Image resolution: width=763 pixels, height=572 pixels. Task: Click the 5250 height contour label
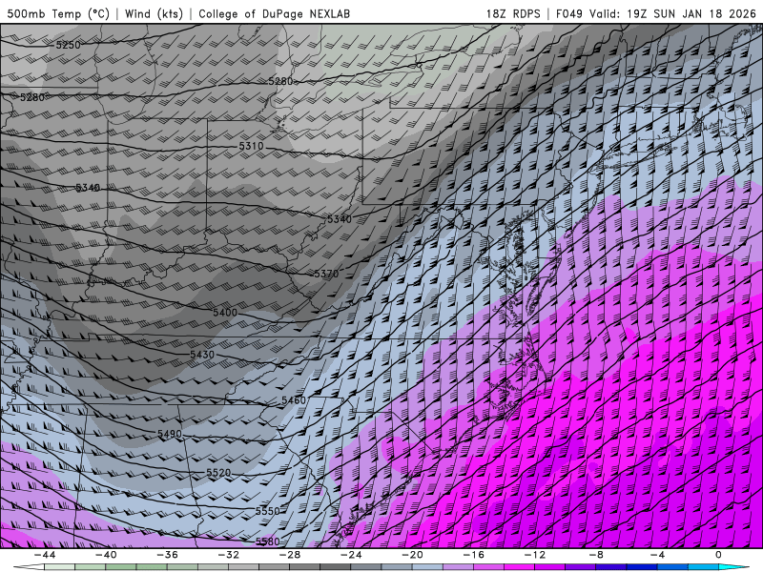pos(68,45)
